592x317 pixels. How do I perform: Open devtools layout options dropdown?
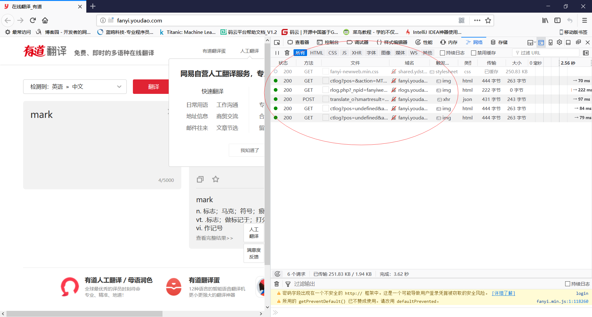(532, 42)
